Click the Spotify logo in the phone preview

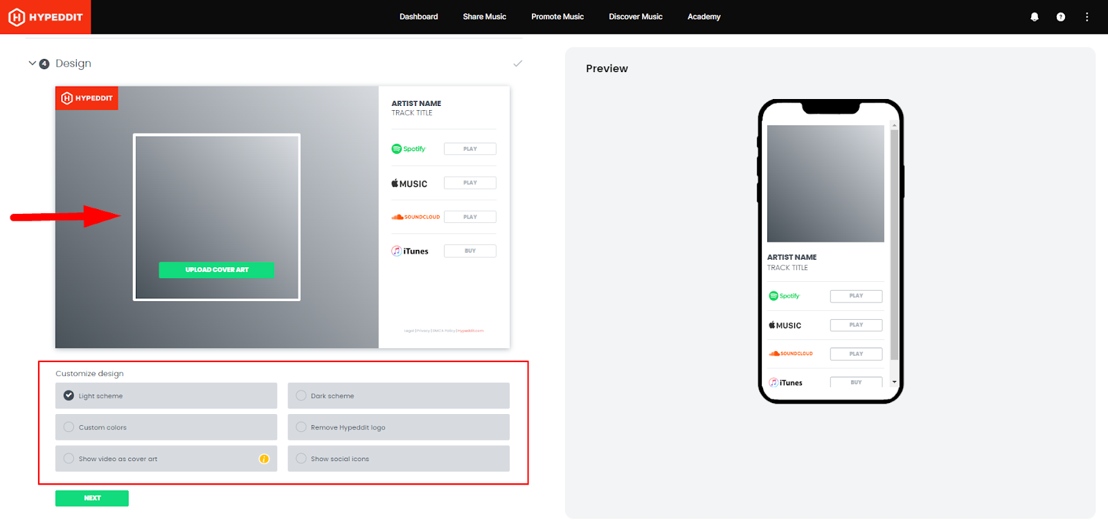[x=784, y=296]
